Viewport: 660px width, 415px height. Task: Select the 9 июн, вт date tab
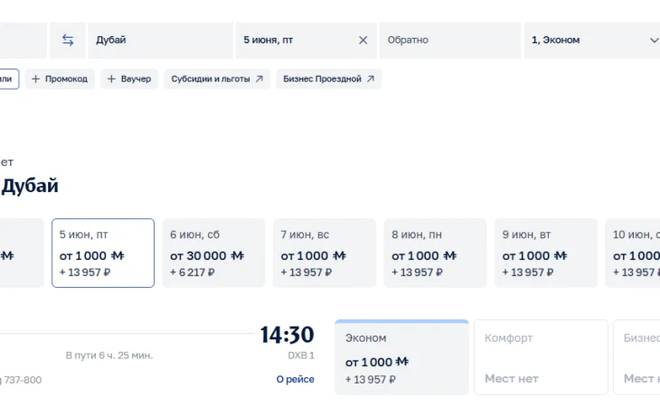546,253
